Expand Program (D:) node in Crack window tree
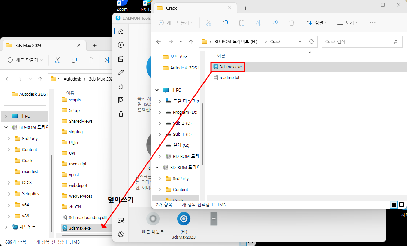407x246 pixels. 160,112
